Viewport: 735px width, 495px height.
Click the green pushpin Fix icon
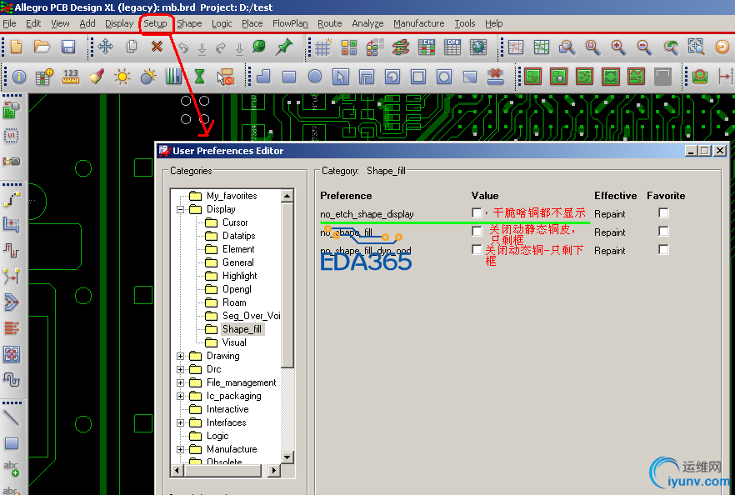(x=284, y=47)
